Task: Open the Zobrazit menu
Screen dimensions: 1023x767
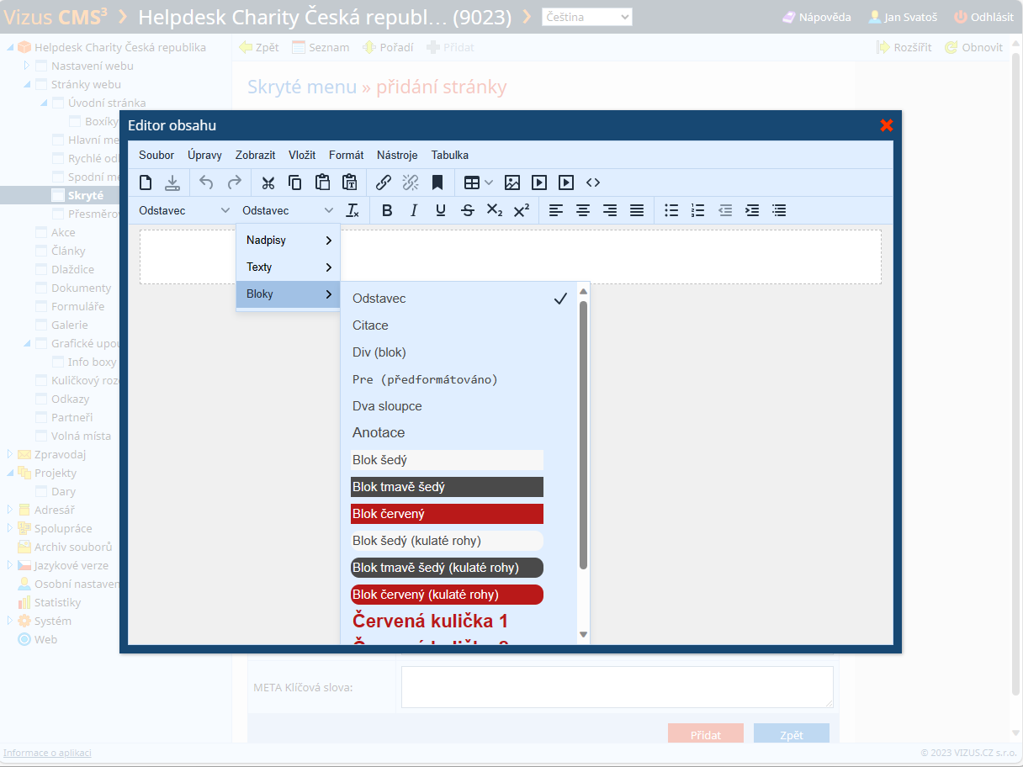Action: click(x=256, y=155)
